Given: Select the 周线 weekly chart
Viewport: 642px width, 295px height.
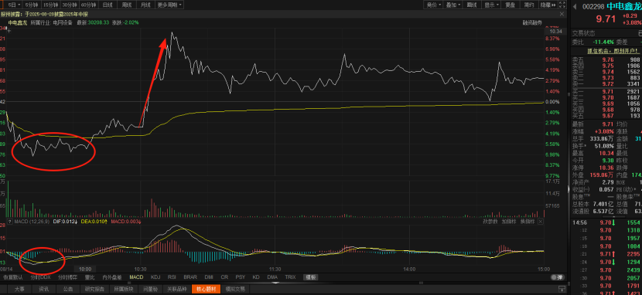Looking at the screenshot, I should click(x=127, y=5).
